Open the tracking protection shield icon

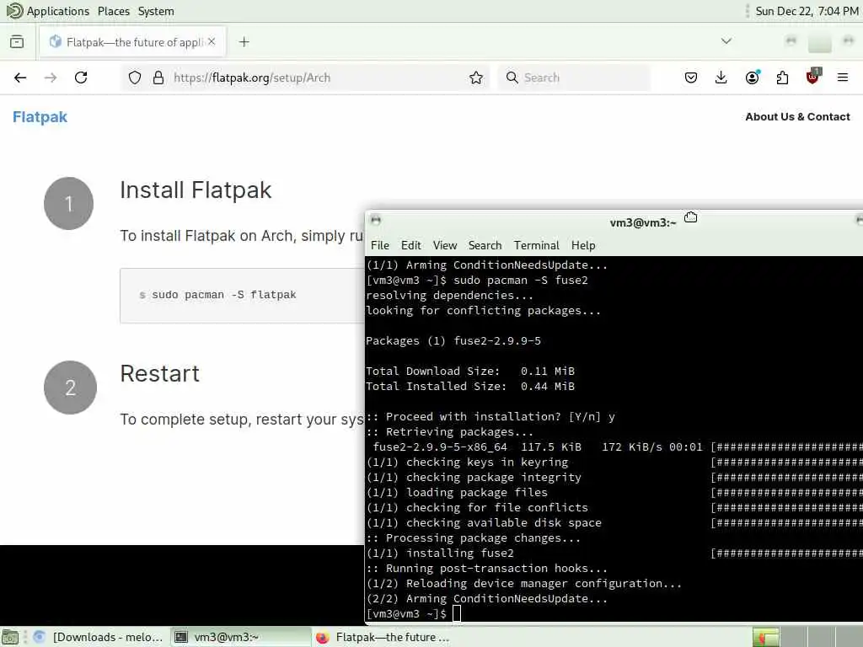[x=135, y=78]
